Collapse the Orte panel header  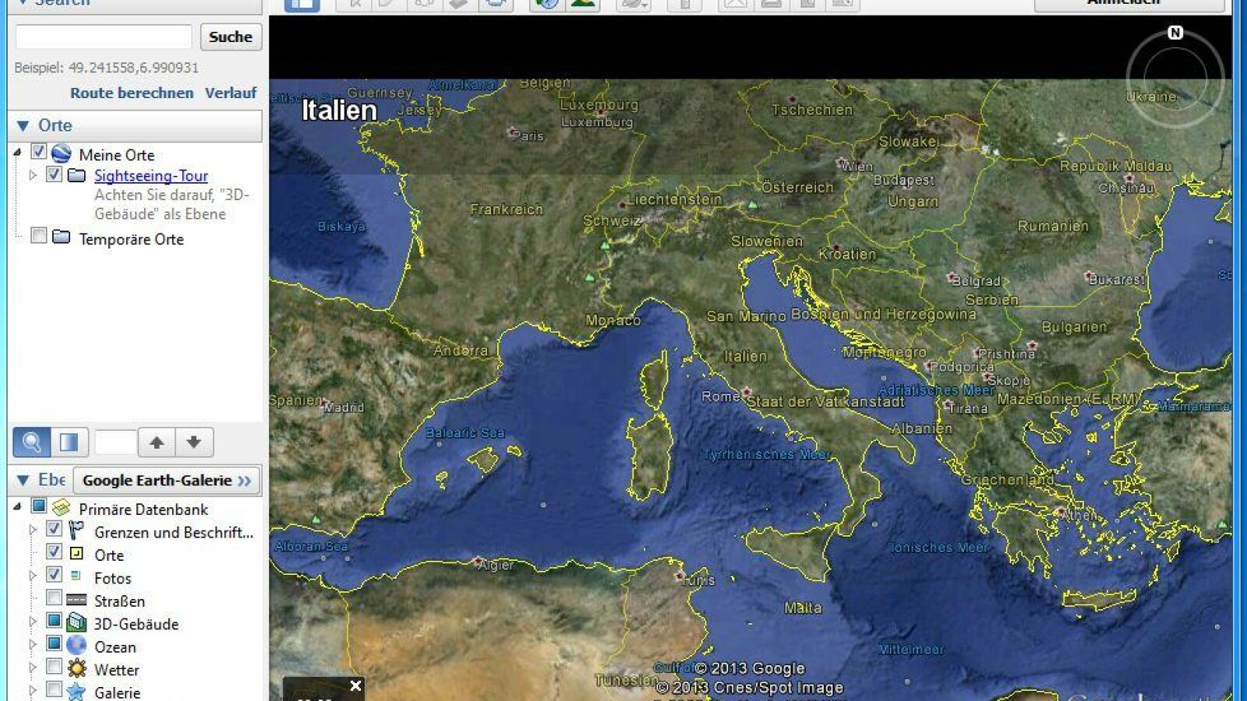pos(22,125)
